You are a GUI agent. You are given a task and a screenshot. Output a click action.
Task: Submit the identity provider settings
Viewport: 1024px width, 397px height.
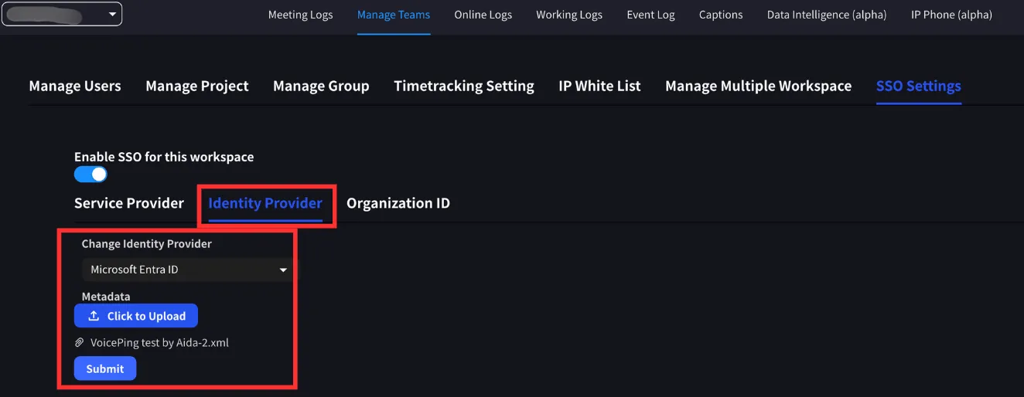click(x=105, y=368)
